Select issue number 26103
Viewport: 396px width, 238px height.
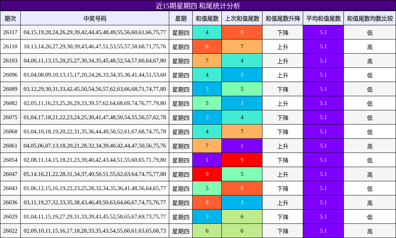point(10,61)
